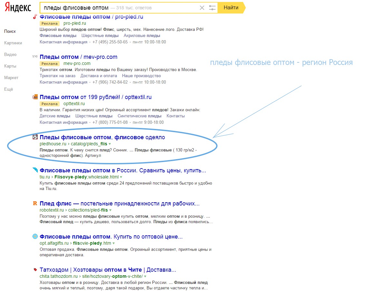The image size is (377, 291).
Task: Click the Яндекс logo
Action: (18, 7)
